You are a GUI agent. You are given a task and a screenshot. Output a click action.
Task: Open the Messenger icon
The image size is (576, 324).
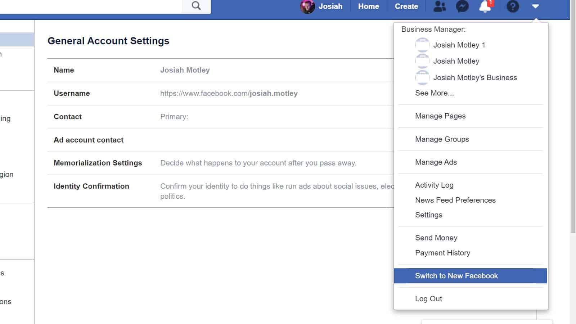click(x=462, y=6)
